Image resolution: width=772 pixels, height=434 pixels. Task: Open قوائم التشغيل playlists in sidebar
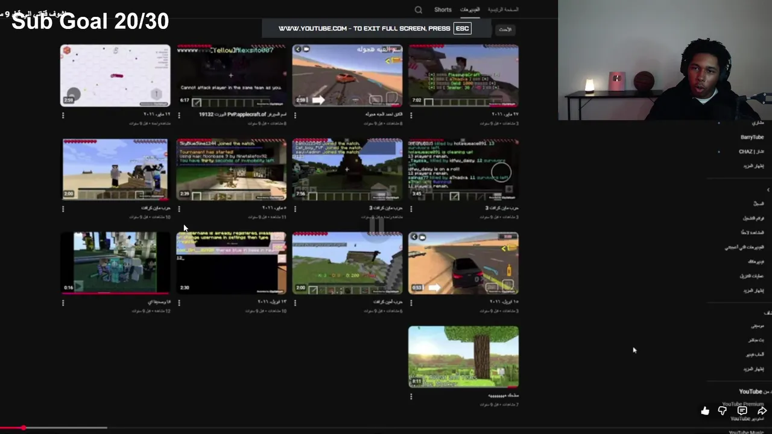(753, 218)
